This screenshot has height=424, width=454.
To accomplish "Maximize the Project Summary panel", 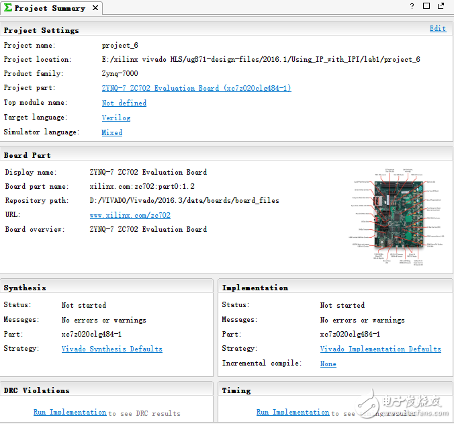I will click(x=426, y=6).
